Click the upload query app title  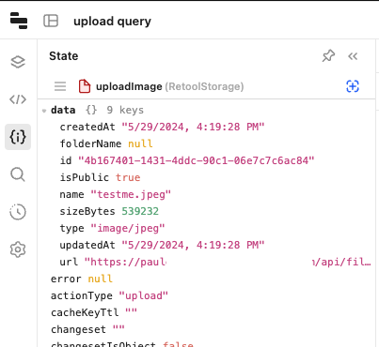[112, 22]
